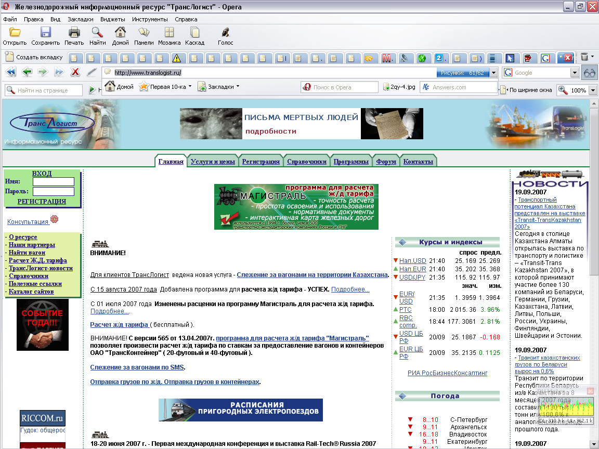
Task: Switch to the tab with red M icon
Action: pos(387,58)
